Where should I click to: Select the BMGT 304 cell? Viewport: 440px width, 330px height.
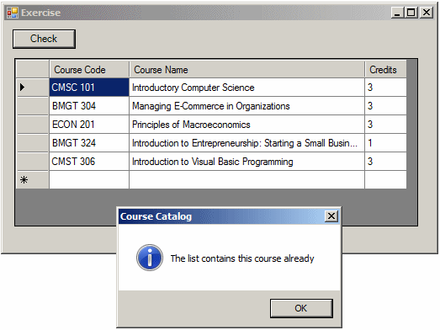tap(89, 106)
